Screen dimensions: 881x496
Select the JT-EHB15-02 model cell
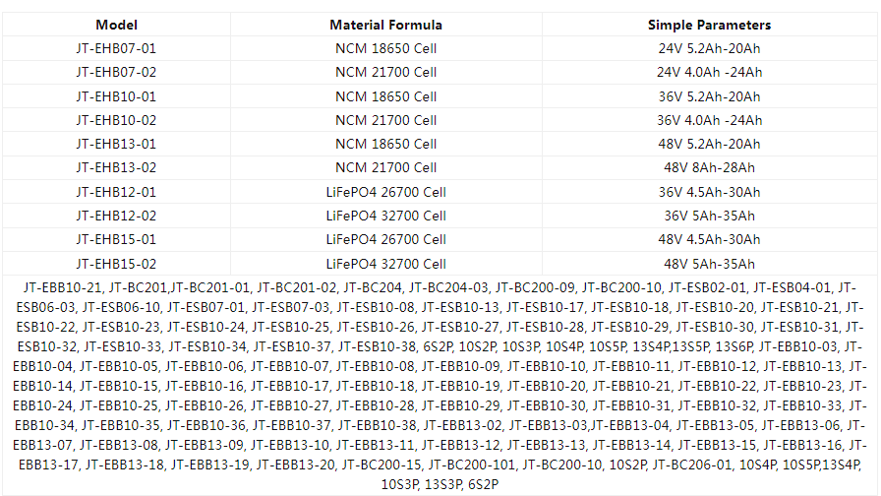[116, 264]
